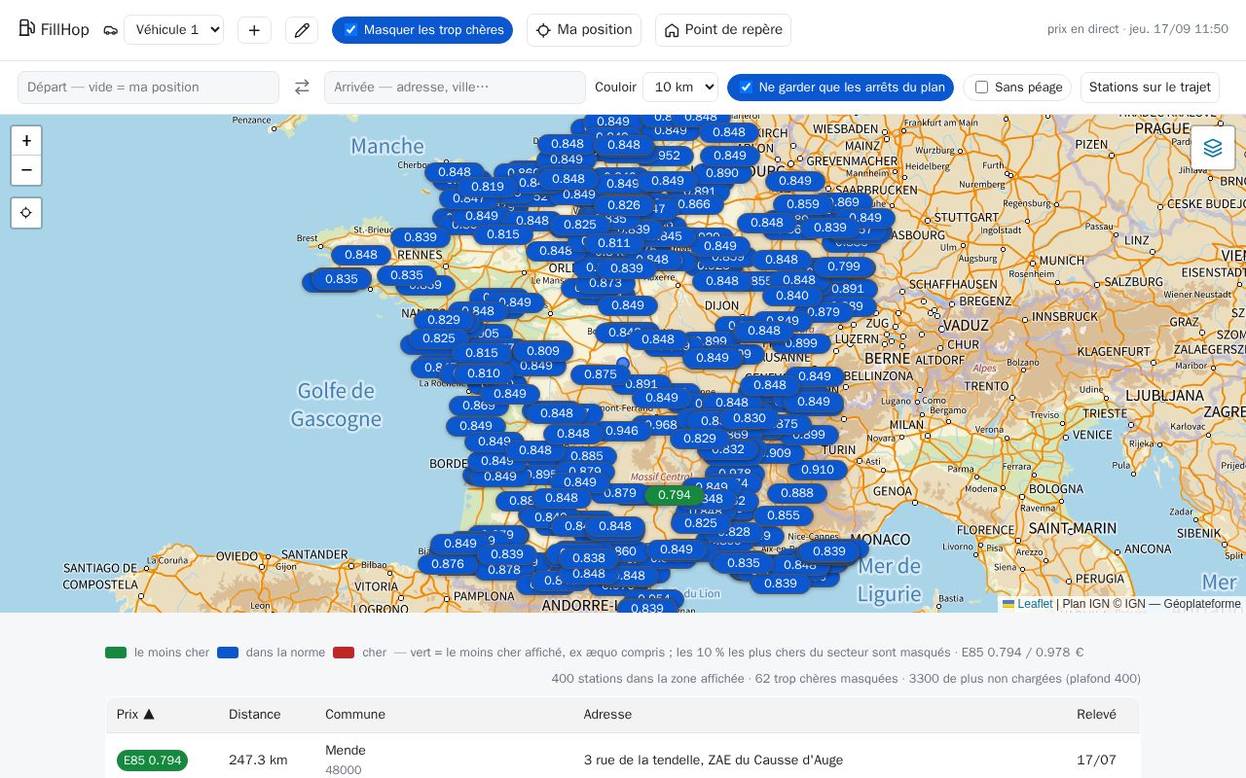
Task: Sort table by Prix column header
Action: tap(135, 715)
